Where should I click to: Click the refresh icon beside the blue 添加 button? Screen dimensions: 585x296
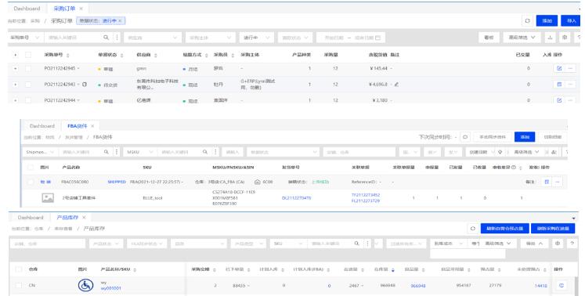click(527, 21)
